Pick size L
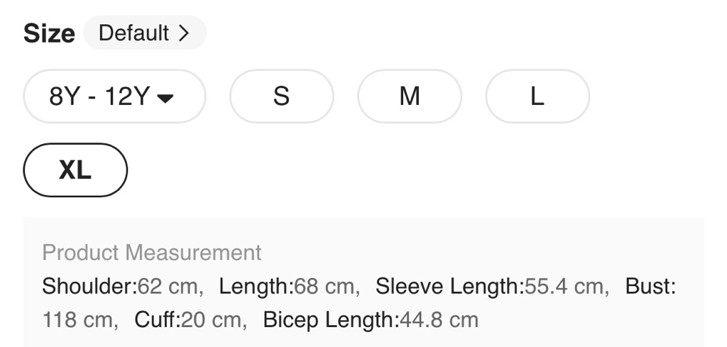Viewport: 727px width, 347px height. click(x=537, y=97)
